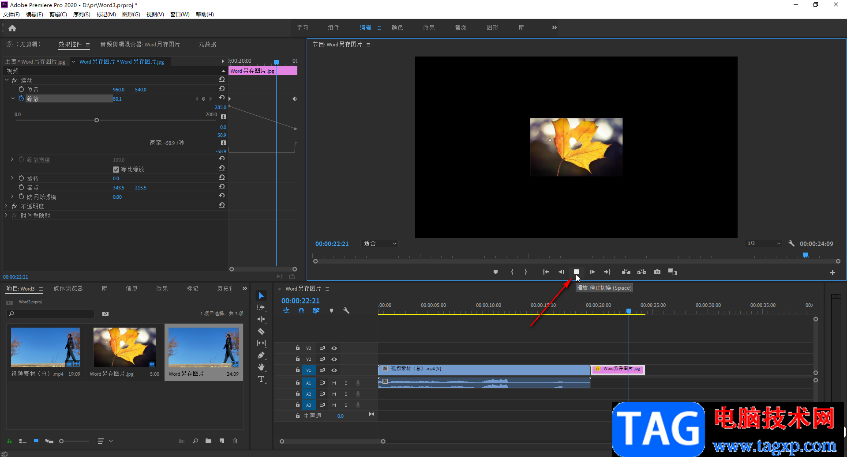
Task: Step back one frame
Action: pyautogui.click(x=561, y=272)
